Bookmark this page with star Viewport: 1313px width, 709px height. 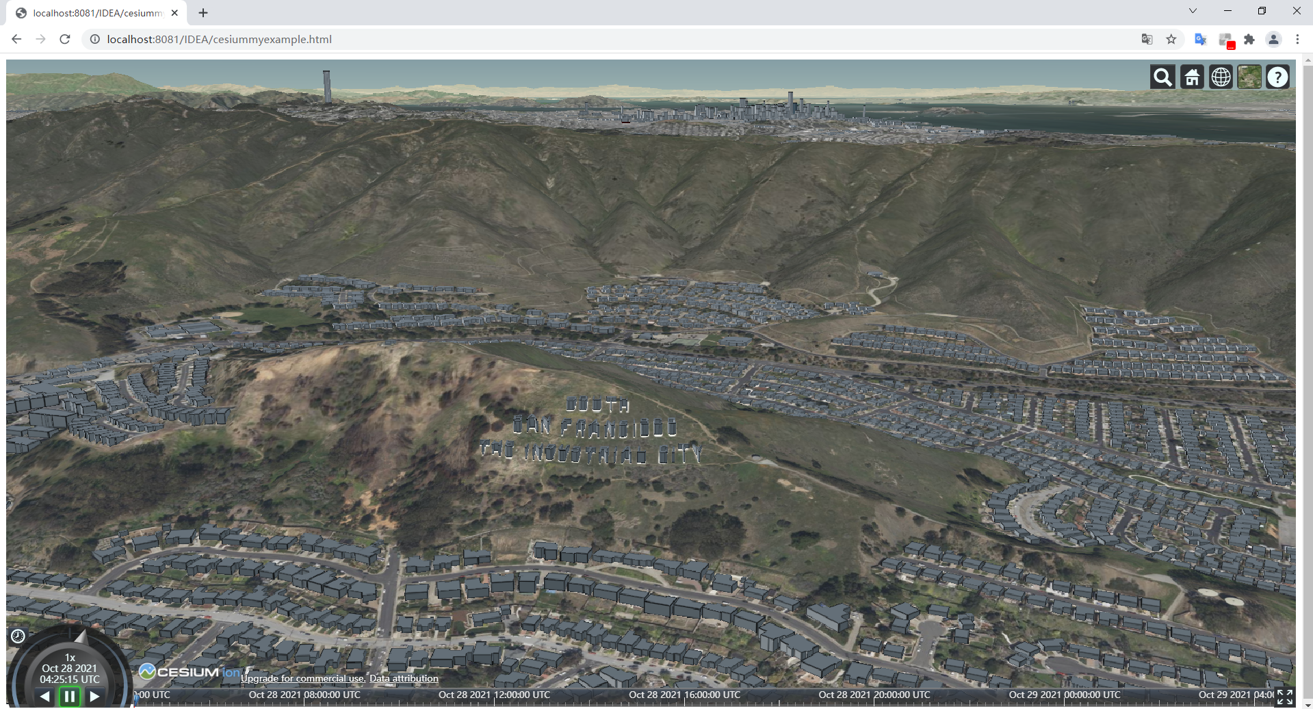click(x=1171, y=39)
